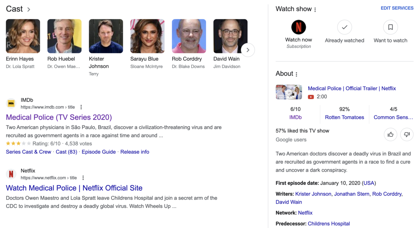The height and width of the screenshot is (228, 417).
Task: Open writer David Wain link
Action: [289, 202]
